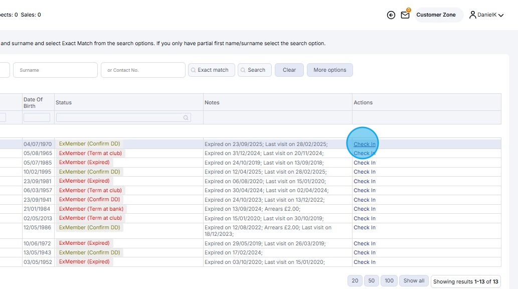518x289 pixels.
Task: Check In member born 23/09/1941
Action: coord(365,200)
